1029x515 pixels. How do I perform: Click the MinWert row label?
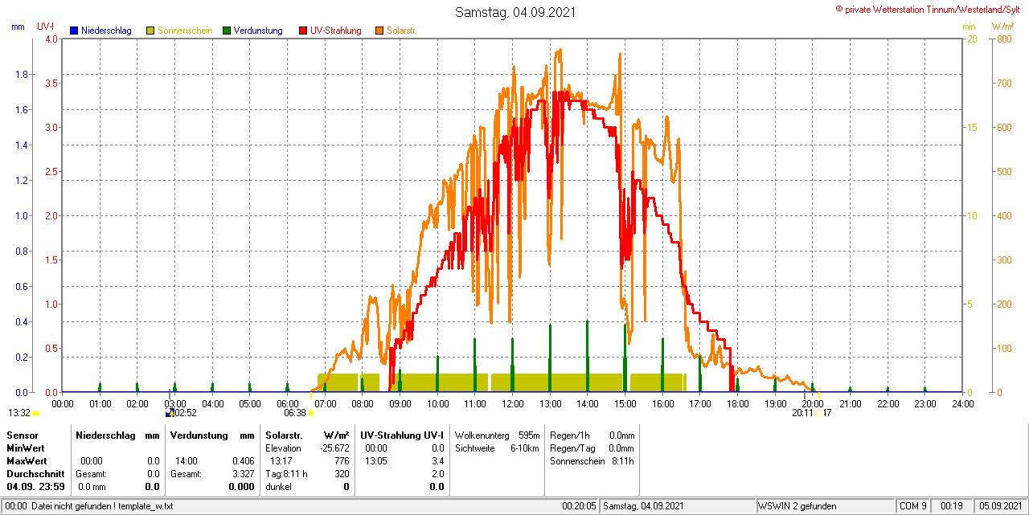pyautogui.click(x=27, y=448)
